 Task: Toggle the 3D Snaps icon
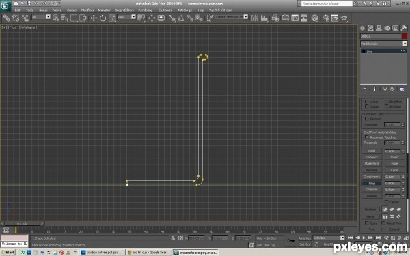172,18
